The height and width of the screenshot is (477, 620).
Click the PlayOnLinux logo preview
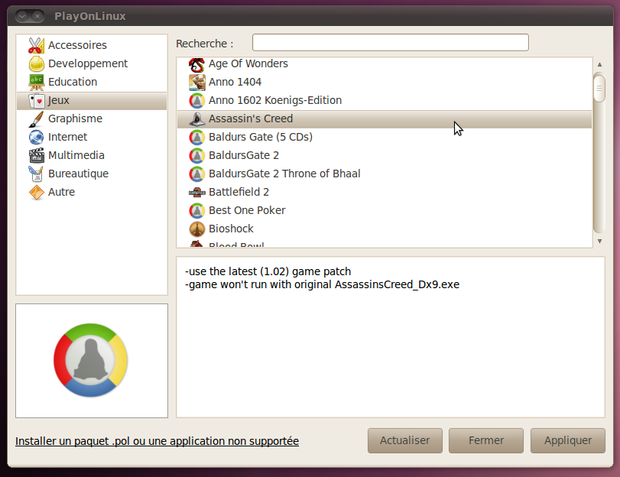coord(91,360)
